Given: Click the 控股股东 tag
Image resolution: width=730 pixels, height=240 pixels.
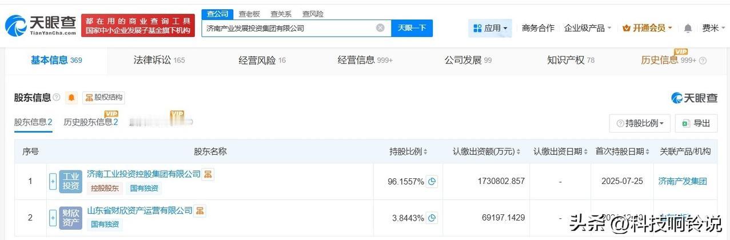Looking at the screenshot, I should pos(105,188).
